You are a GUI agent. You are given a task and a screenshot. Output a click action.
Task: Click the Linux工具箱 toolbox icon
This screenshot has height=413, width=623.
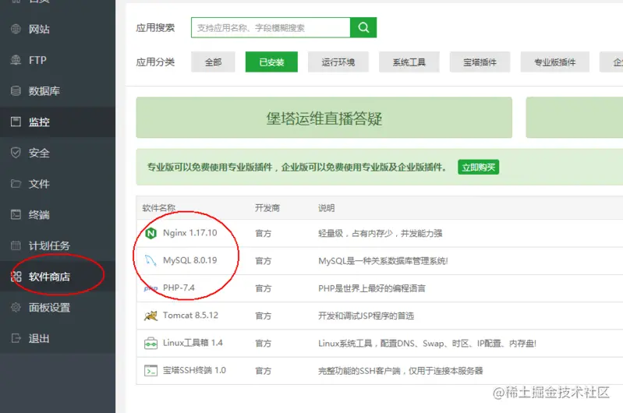(x=150, y=343)
